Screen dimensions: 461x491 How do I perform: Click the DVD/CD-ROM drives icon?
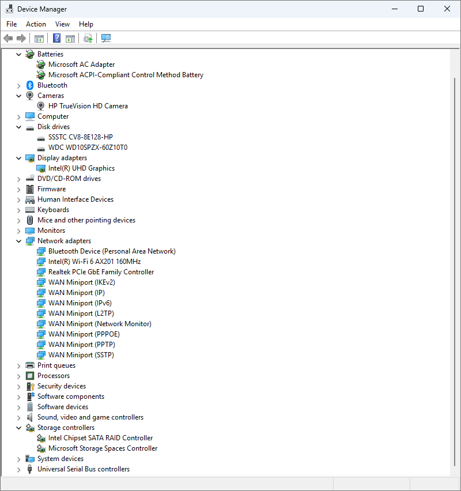[x=30, y=179]
